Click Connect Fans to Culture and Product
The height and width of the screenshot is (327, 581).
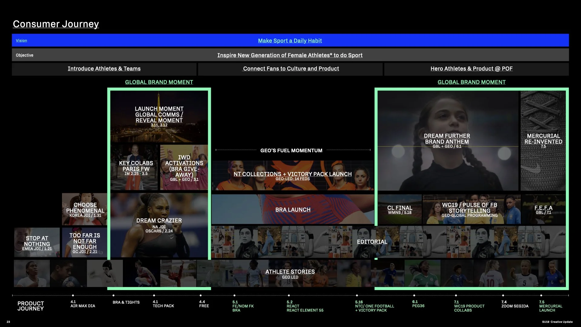pyautogui.click(x=291, y=69)
